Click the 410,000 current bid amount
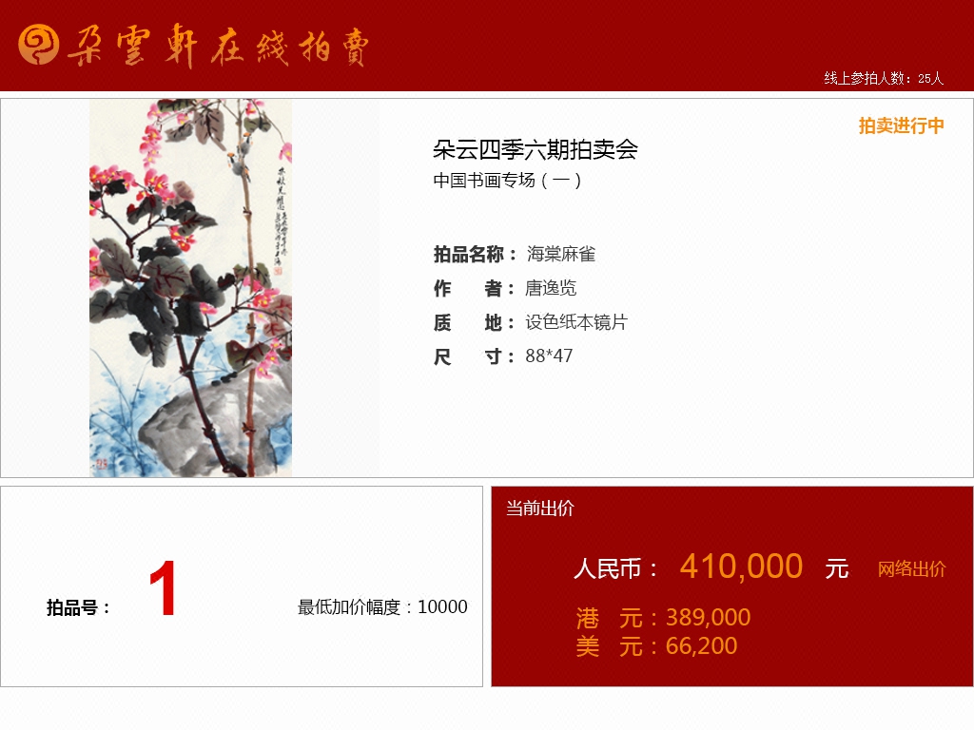 click(741, 567)
